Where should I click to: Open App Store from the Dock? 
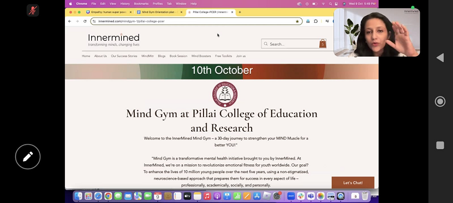(x=257, y=196)
